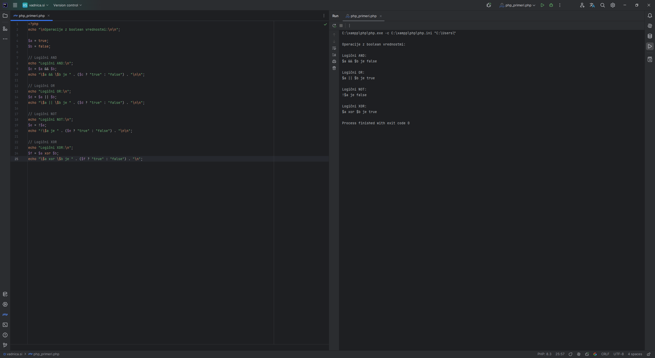This screenshot has height=358, width=655.
Task: Toggle scroll to end of output
Action: (334, 55)
